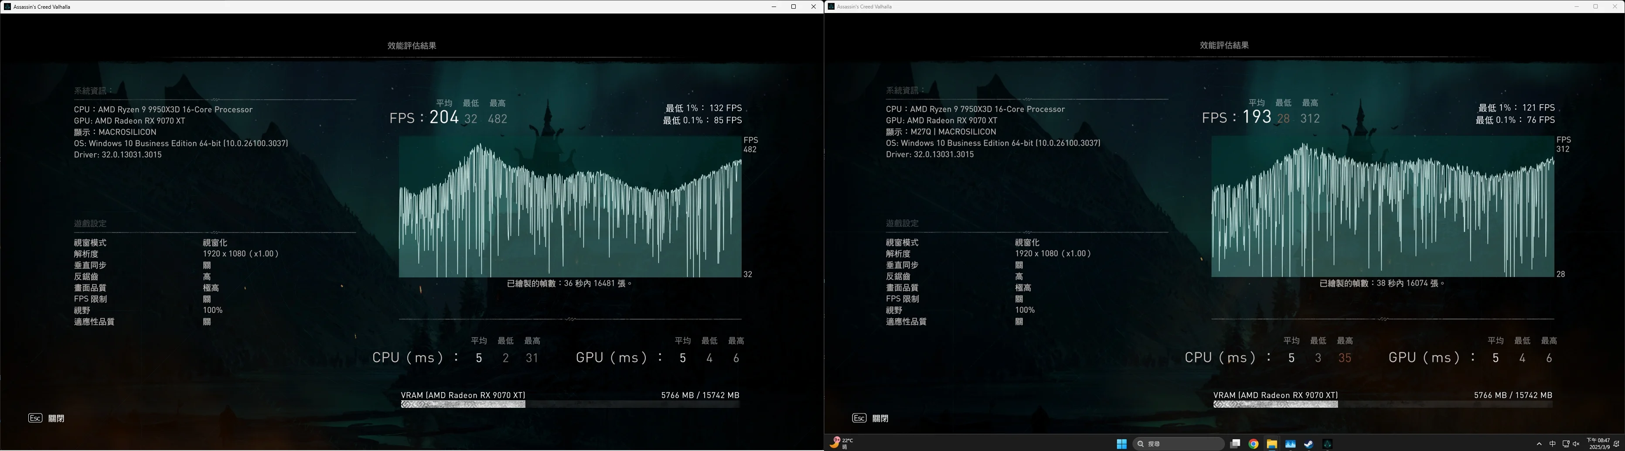The height and width of the screenshot is (451, 1625).
Task: Launch Google Chrome from the taskbar
Action: 1254,444
